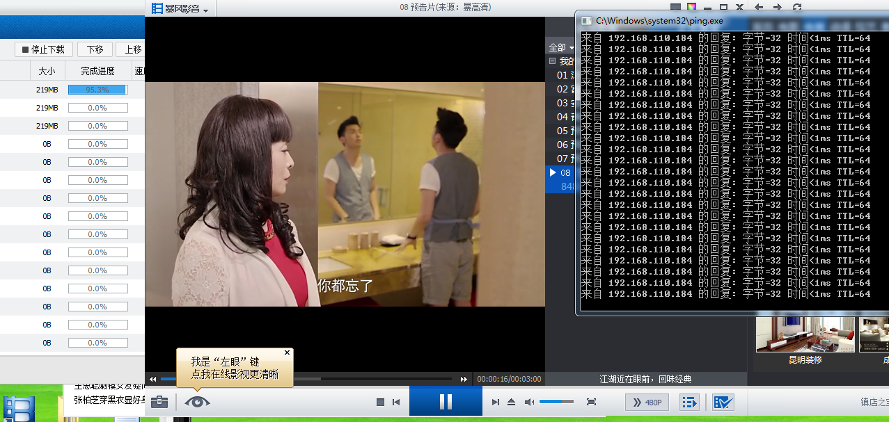Click the 镇店之宝 text link
The height and width of the screenshot is (422, 889).
(x=874, y=402)
